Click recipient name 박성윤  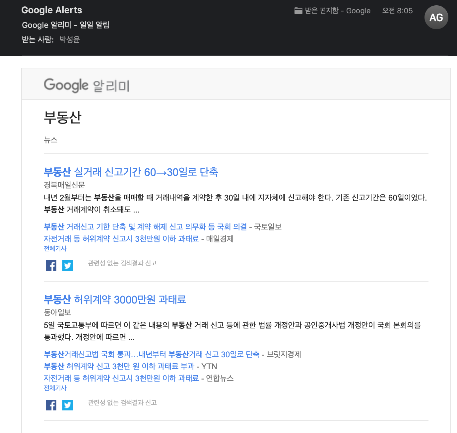coord(70,40)
